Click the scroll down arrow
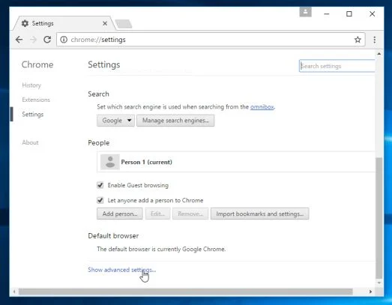This screenshot has width=392, height=305. [x=379, y=283]
